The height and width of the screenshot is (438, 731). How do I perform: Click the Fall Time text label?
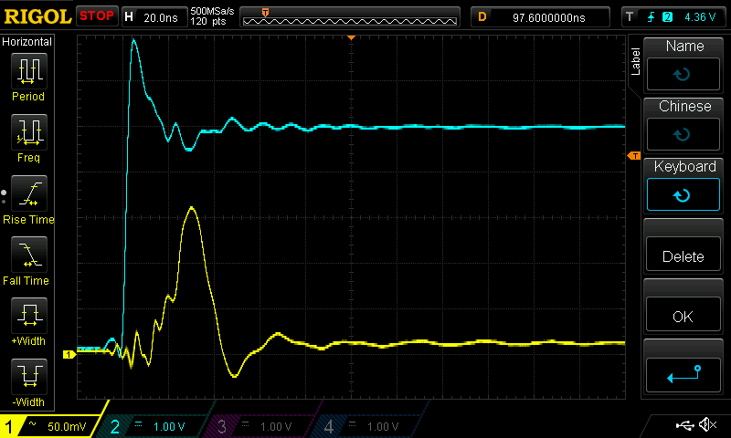tap(26, 281)
